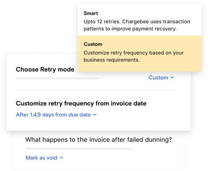The height and width of the screenshot is (171, 208).
Task: Click the chevron after Mark as void
Action: 61,158
